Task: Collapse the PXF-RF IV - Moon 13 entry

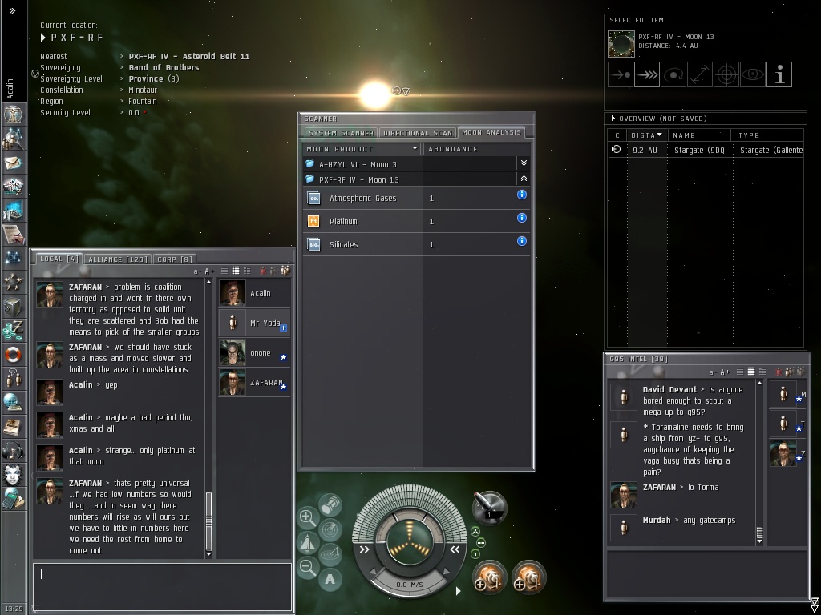Action: [x=524, y=179]
